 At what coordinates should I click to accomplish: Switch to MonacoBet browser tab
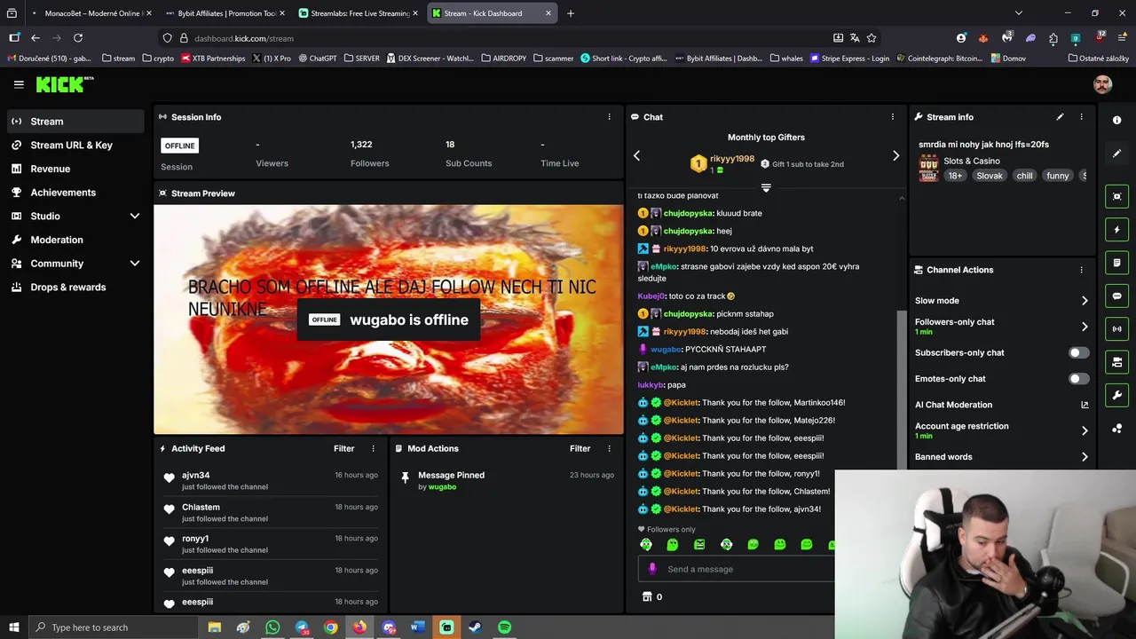coord(91,13)
